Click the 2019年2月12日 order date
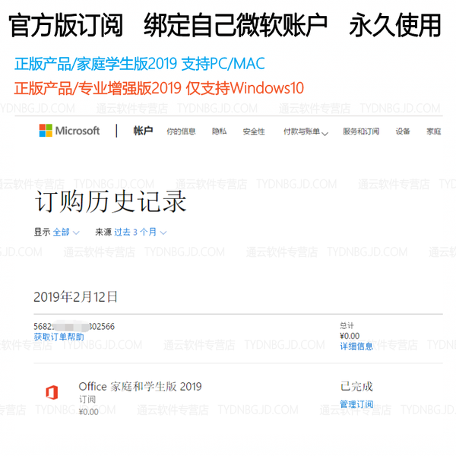456x456 pixels. [x=75, y=296]
